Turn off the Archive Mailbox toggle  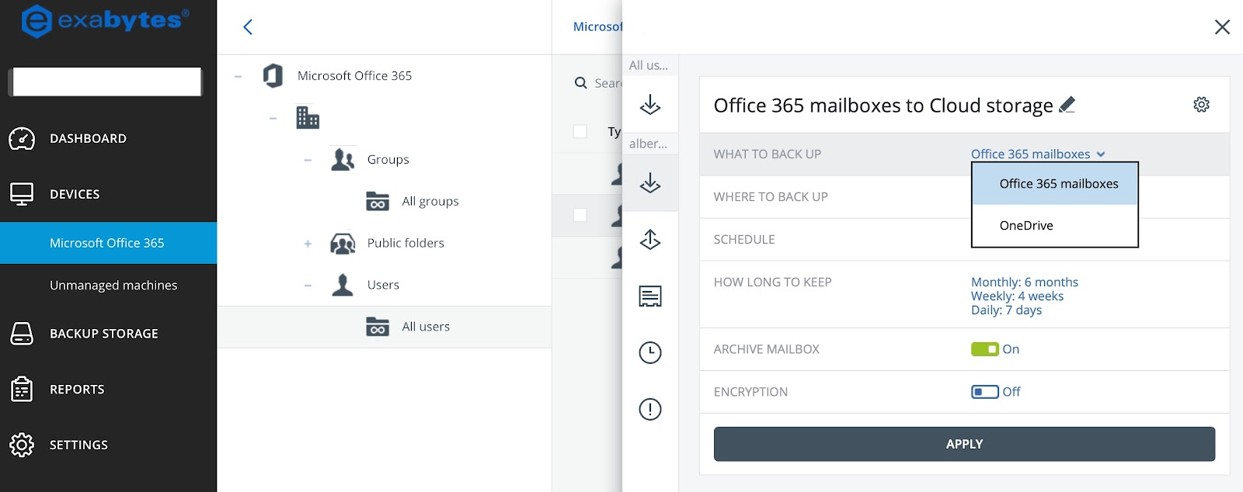point(985,349)
